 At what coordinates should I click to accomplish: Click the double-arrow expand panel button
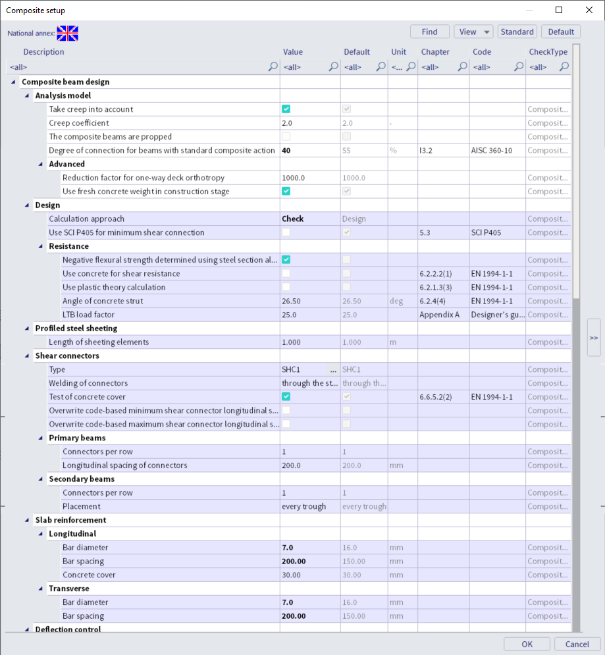point(593,338)
